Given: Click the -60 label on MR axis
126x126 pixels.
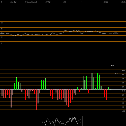Looking at the screenshot, I should click(123, 103).
